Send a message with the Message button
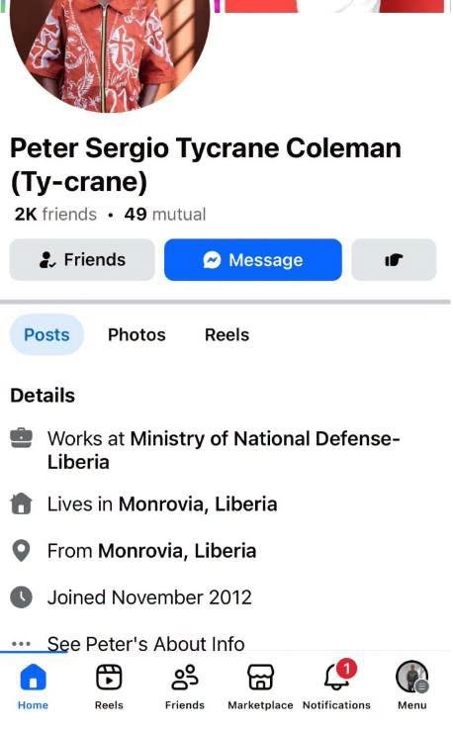 pyautogui.click(x=253, y=259)
